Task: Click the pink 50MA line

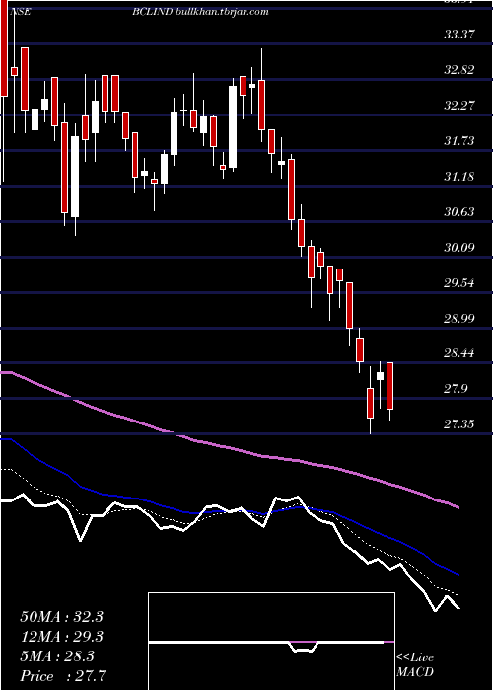Action: tap(229, 448)
